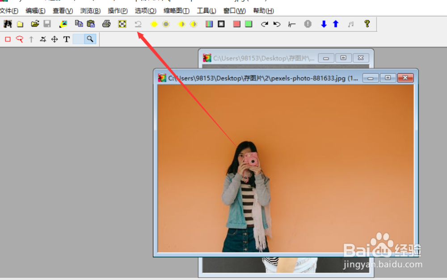Toggle the red lasso selection tool
This screenshot has width=447, height=280.
pos(19,39)
